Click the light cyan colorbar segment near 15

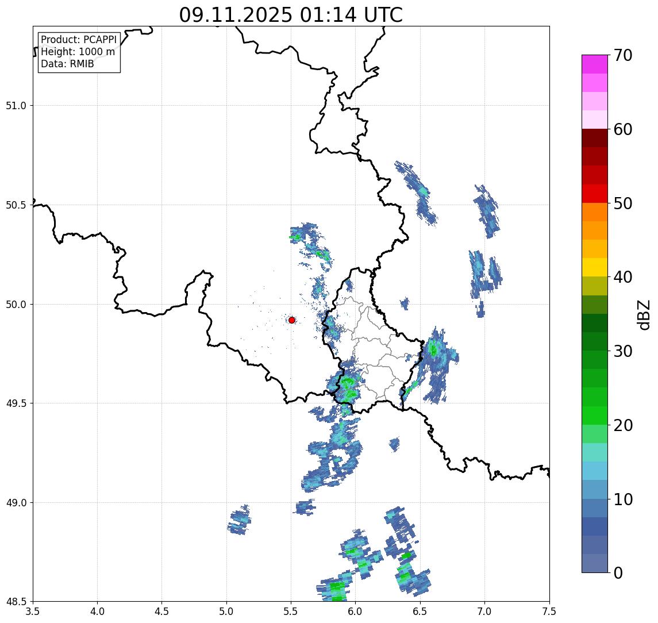tap(595, 452)
